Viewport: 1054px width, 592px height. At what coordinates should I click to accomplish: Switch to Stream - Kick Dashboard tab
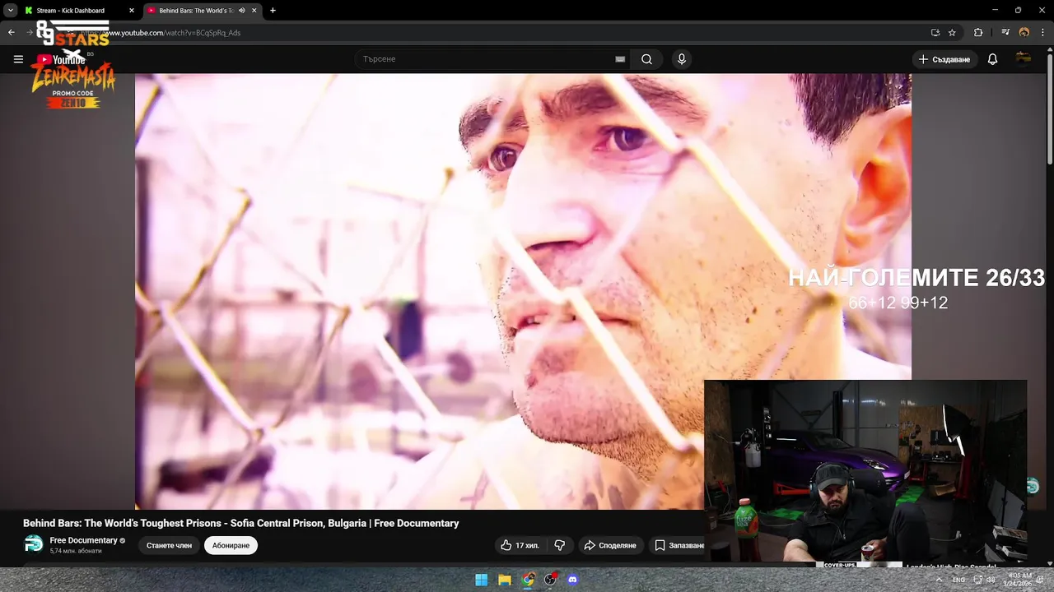78,11
